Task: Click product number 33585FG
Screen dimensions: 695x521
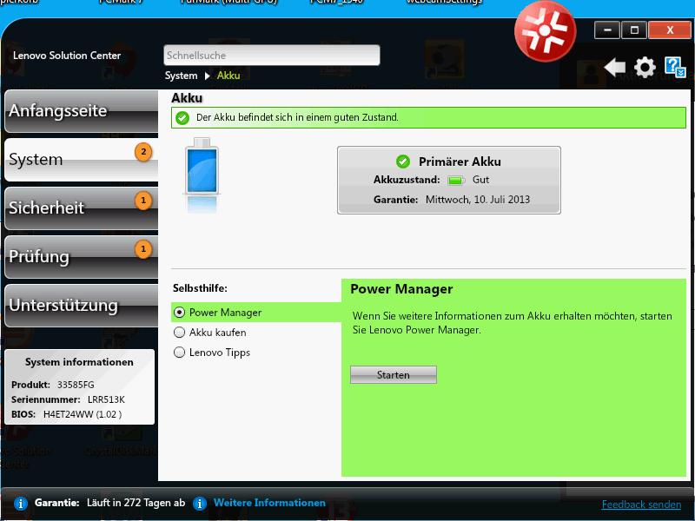Action: coord(76,385)
